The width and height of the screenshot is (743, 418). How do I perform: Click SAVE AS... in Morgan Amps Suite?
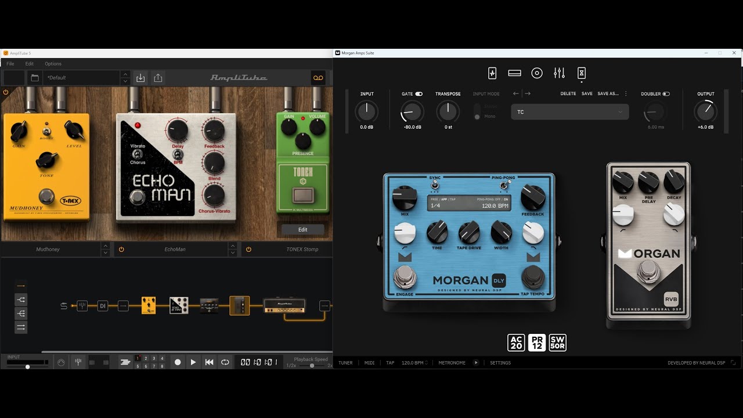608,93
